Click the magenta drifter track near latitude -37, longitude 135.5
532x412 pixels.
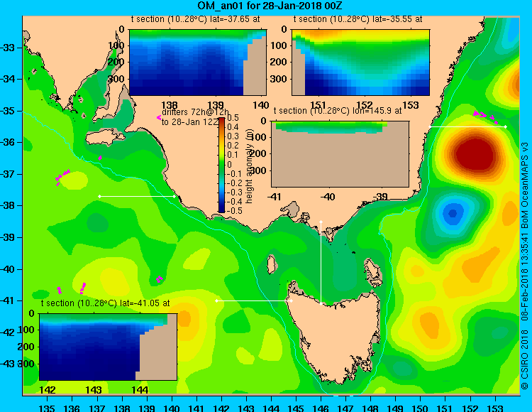point(62,177)
